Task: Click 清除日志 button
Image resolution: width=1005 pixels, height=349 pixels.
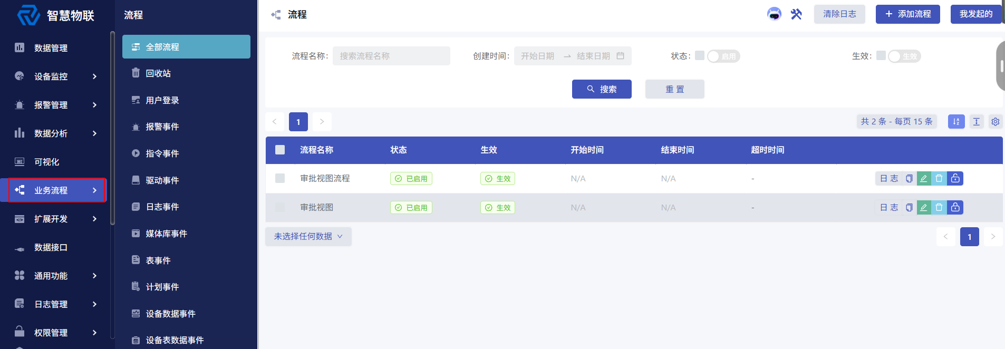Action: [839, 14]
